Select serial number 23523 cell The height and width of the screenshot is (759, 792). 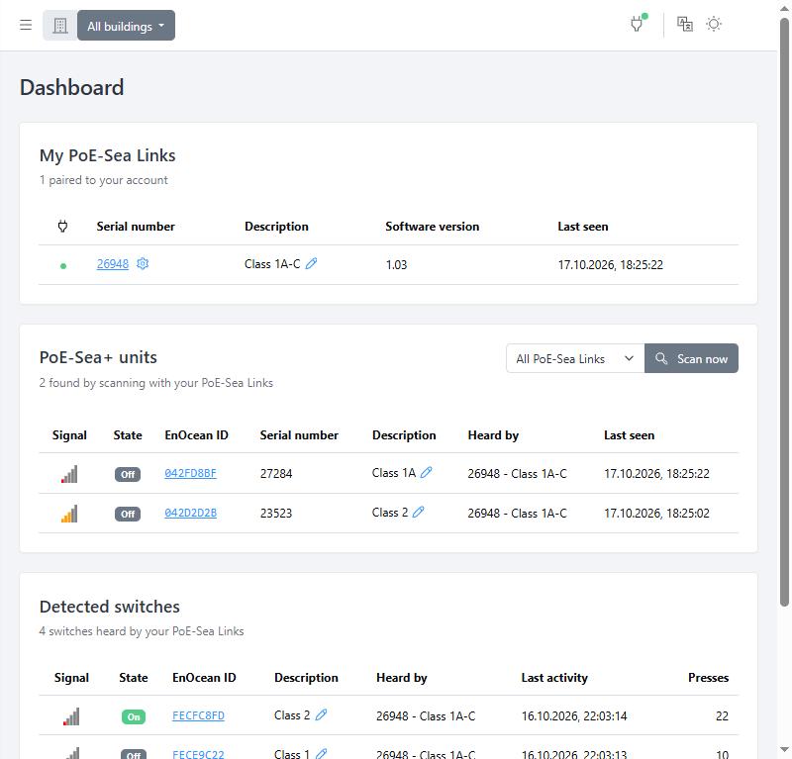(276, 513)
